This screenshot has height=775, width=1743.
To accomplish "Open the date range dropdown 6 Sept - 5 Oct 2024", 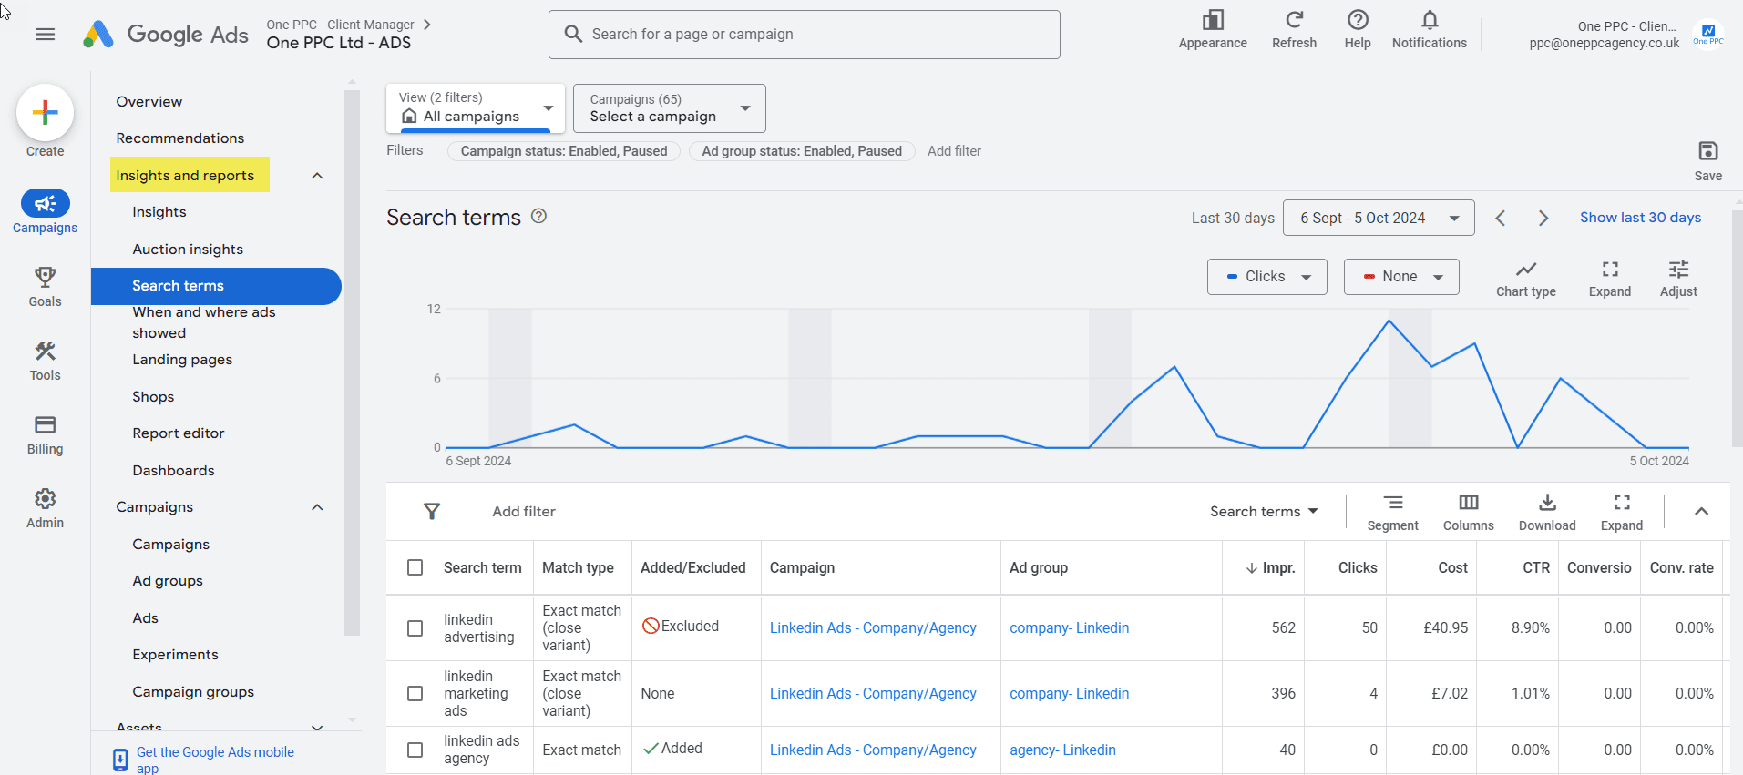I will click(1379, 218).
